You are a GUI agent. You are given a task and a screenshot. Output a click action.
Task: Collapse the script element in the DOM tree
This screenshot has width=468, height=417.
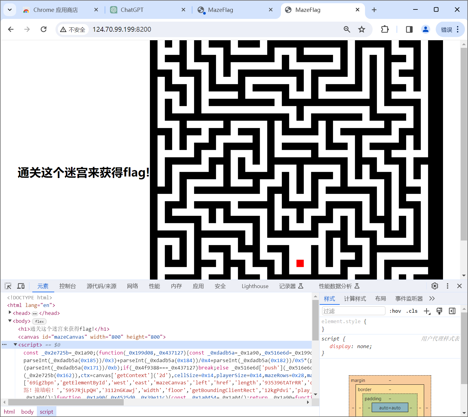(x=15, y=344)
